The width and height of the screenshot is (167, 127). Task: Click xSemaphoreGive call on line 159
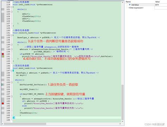point(42,99)
